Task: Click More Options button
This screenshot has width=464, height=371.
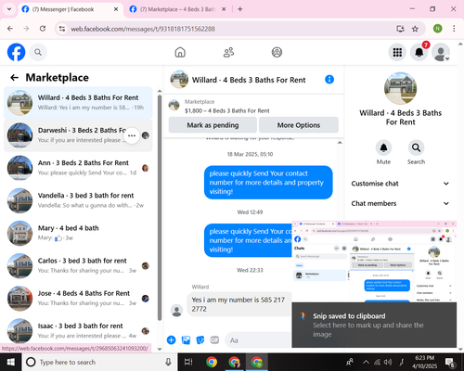Action: (x=299, y=125)
